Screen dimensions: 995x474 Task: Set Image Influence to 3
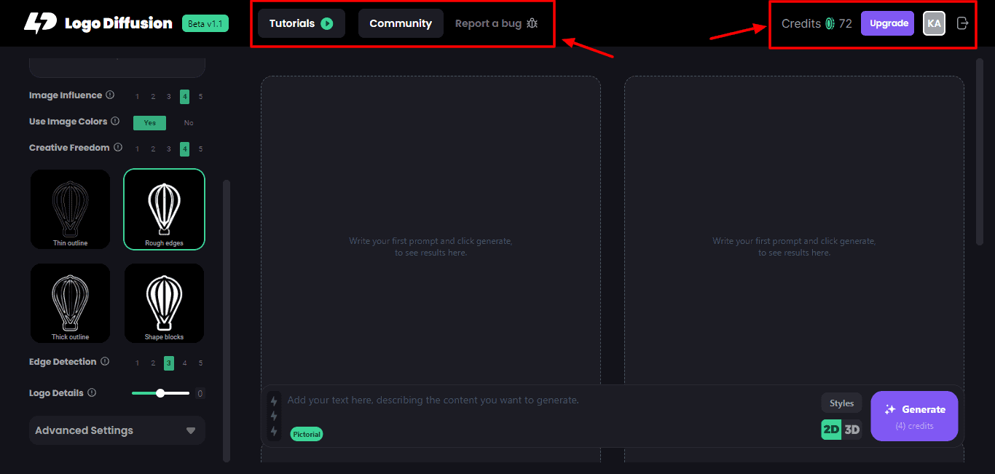tap(168, 97)
